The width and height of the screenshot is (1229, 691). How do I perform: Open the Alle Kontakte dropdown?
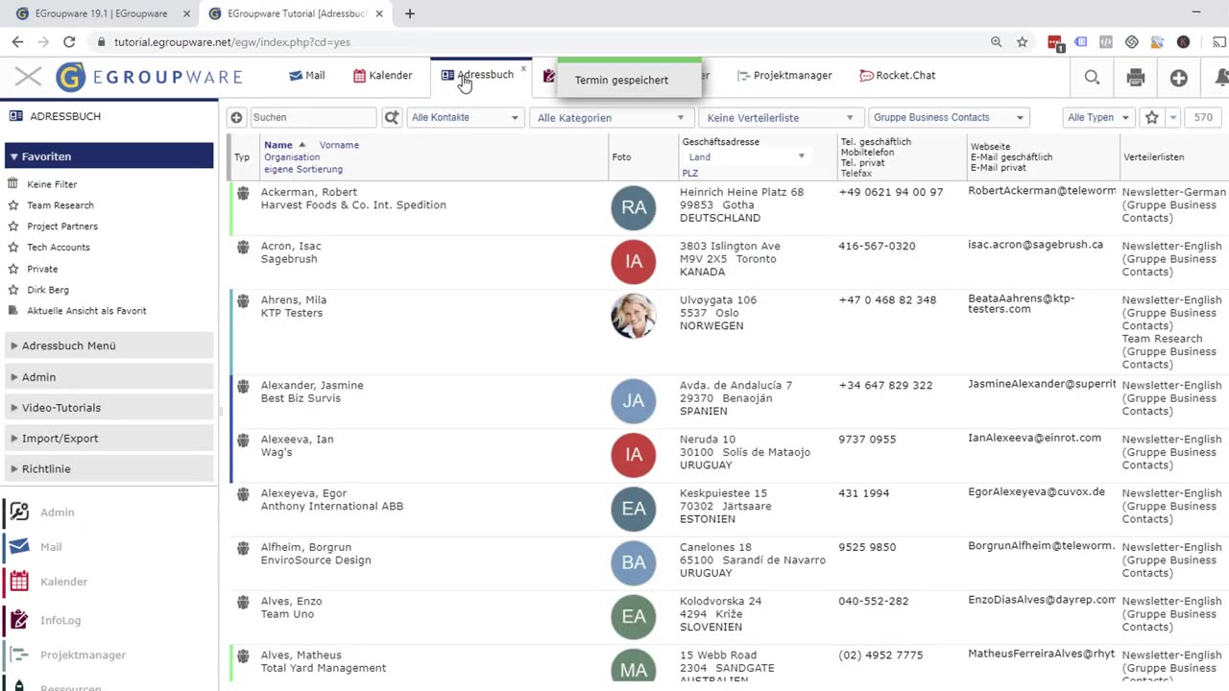466,117
